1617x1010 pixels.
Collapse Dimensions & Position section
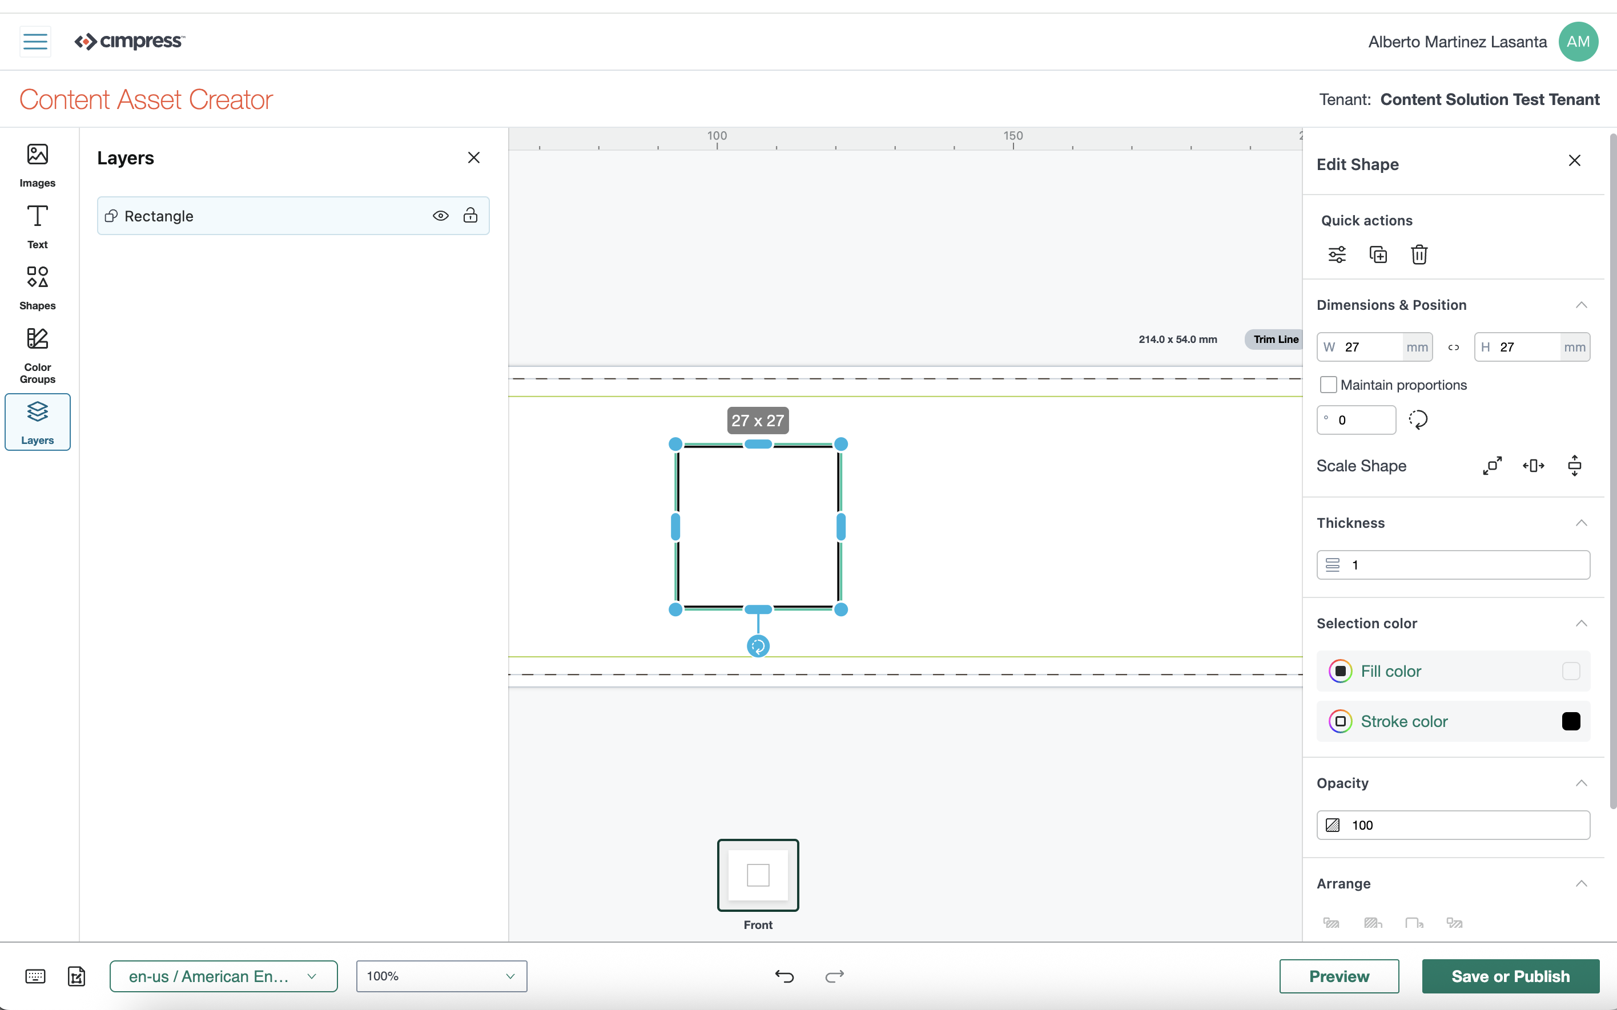(1581, 305)
